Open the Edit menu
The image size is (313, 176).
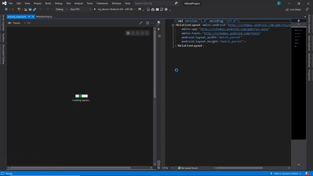point(19,3)
